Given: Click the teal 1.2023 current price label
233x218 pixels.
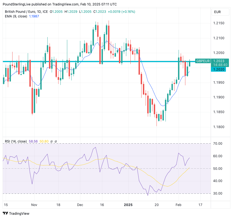Looking at the screenshot, I should point(219,61).
